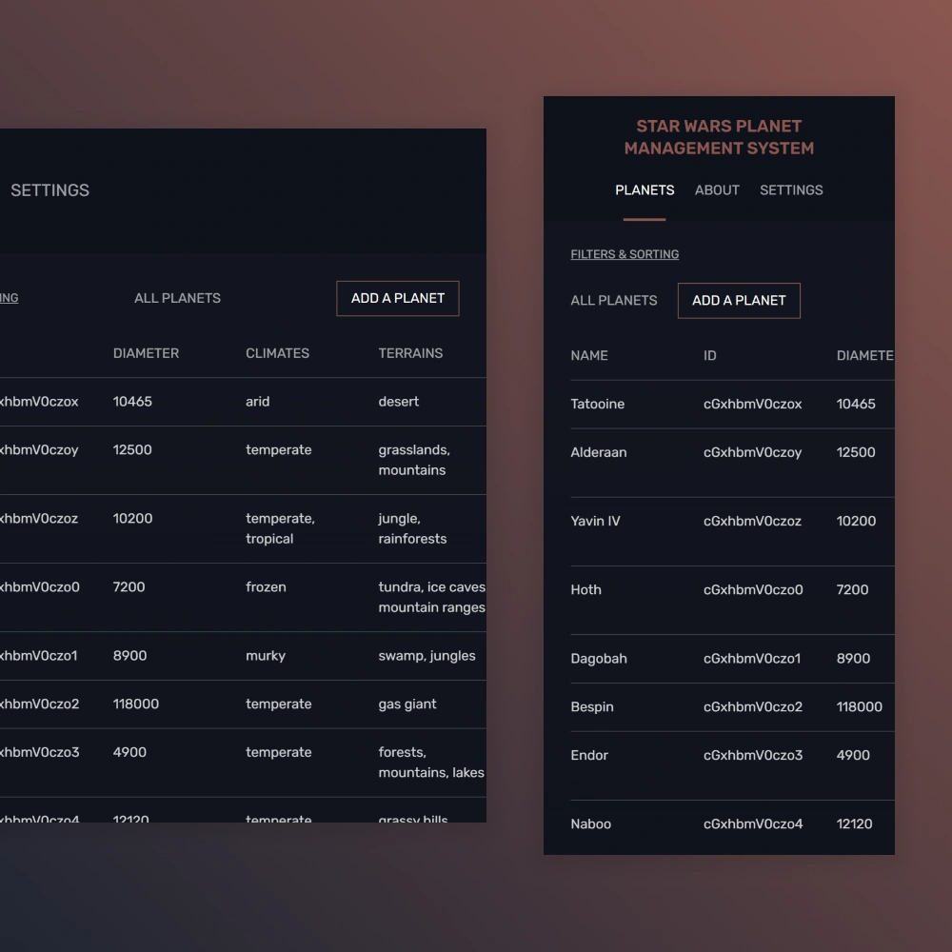952x952 pixels.
Task: Click diameter 7200 in the left window
Action: [129, 587]
